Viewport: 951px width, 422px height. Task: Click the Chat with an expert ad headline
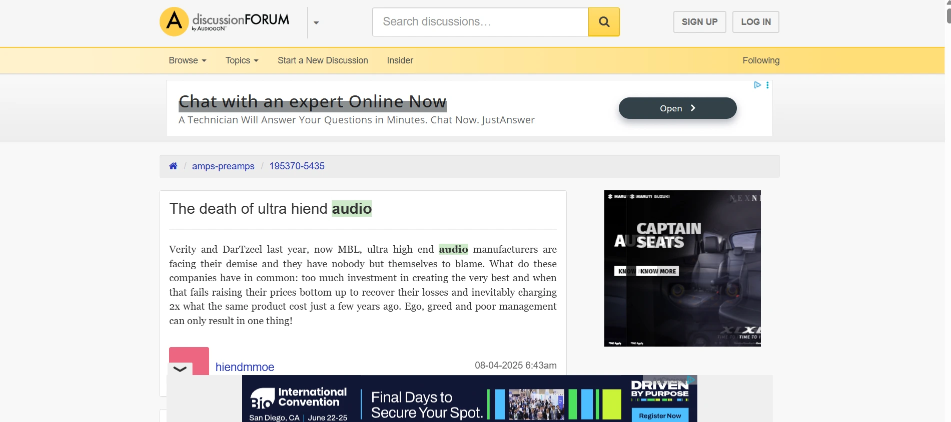point(312,102)
